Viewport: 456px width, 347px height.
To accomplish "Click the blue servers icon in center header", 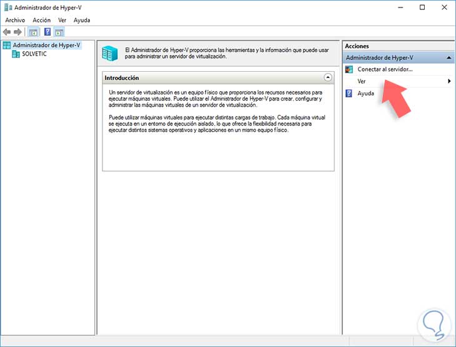I will pyautogui.click(x=110, y=54).
